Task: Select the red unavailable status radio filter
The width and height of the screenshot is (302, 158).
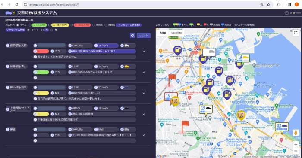Action: click(72, 25)
